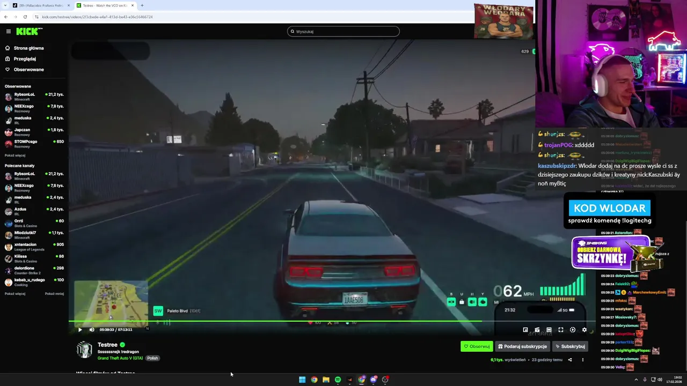
Task: Open a new browser tab
Action: pos(142,5)
